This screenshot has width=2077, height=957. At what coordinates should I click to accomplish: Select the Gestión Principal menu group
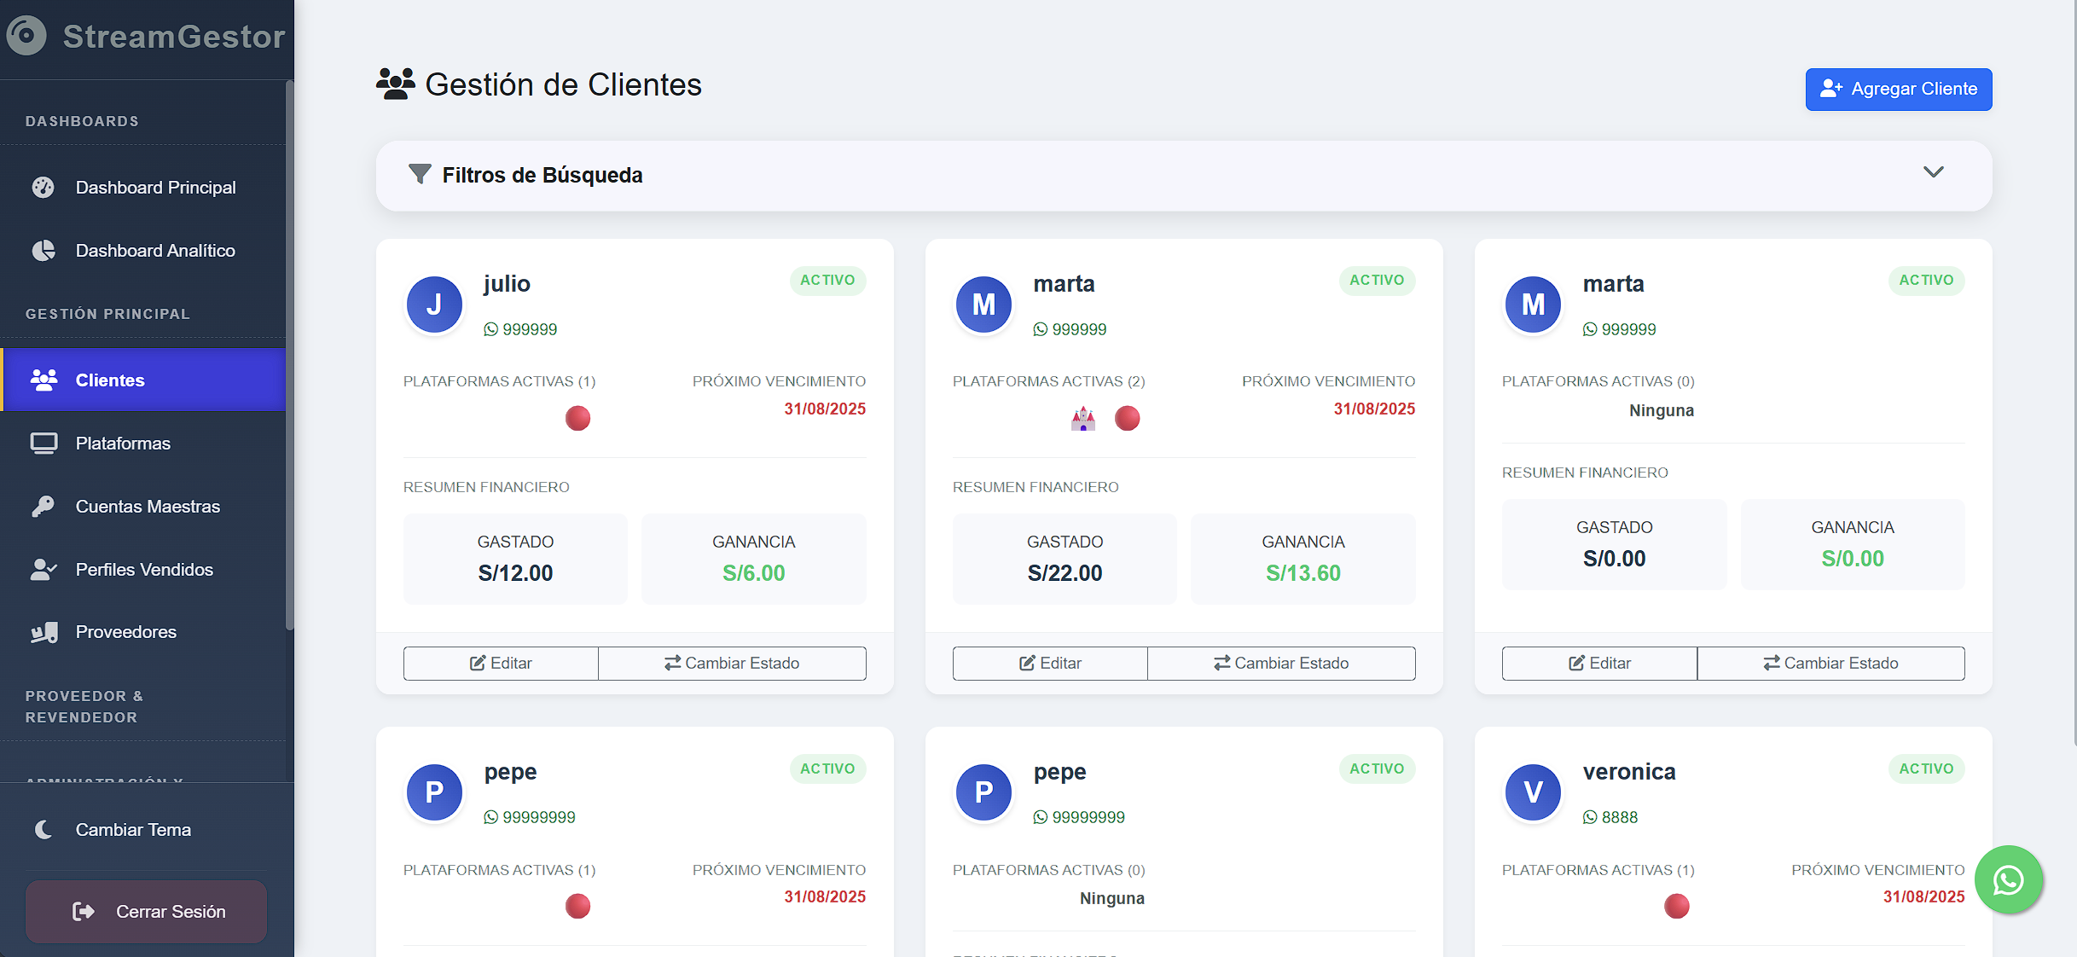(x=107, y=313)
